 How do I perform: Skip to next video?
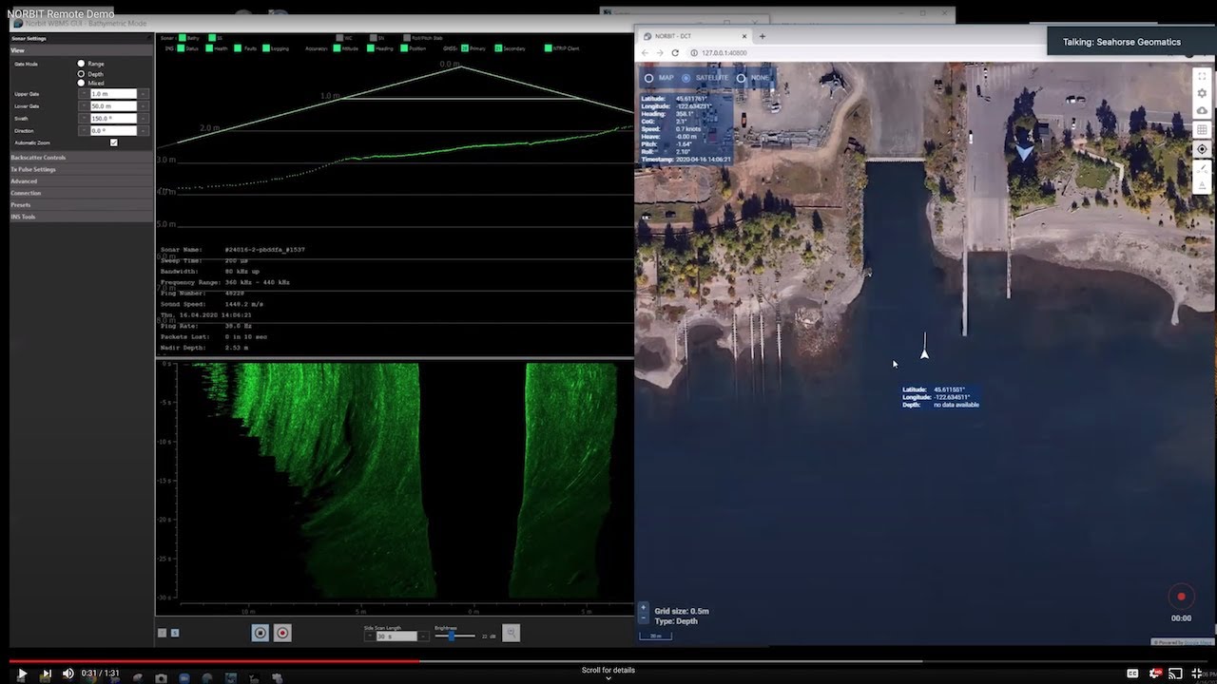click(x=47, y=674)
